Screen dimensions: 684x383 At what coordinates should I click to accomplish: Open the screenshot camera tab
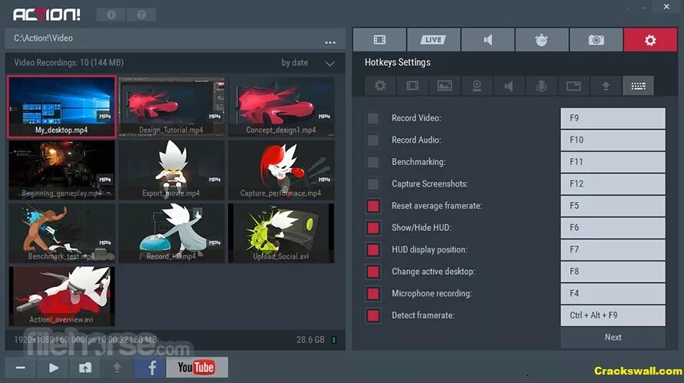point(596,40)
